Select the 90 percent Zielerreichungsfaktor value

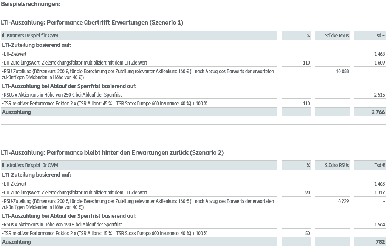click(307, 193)
